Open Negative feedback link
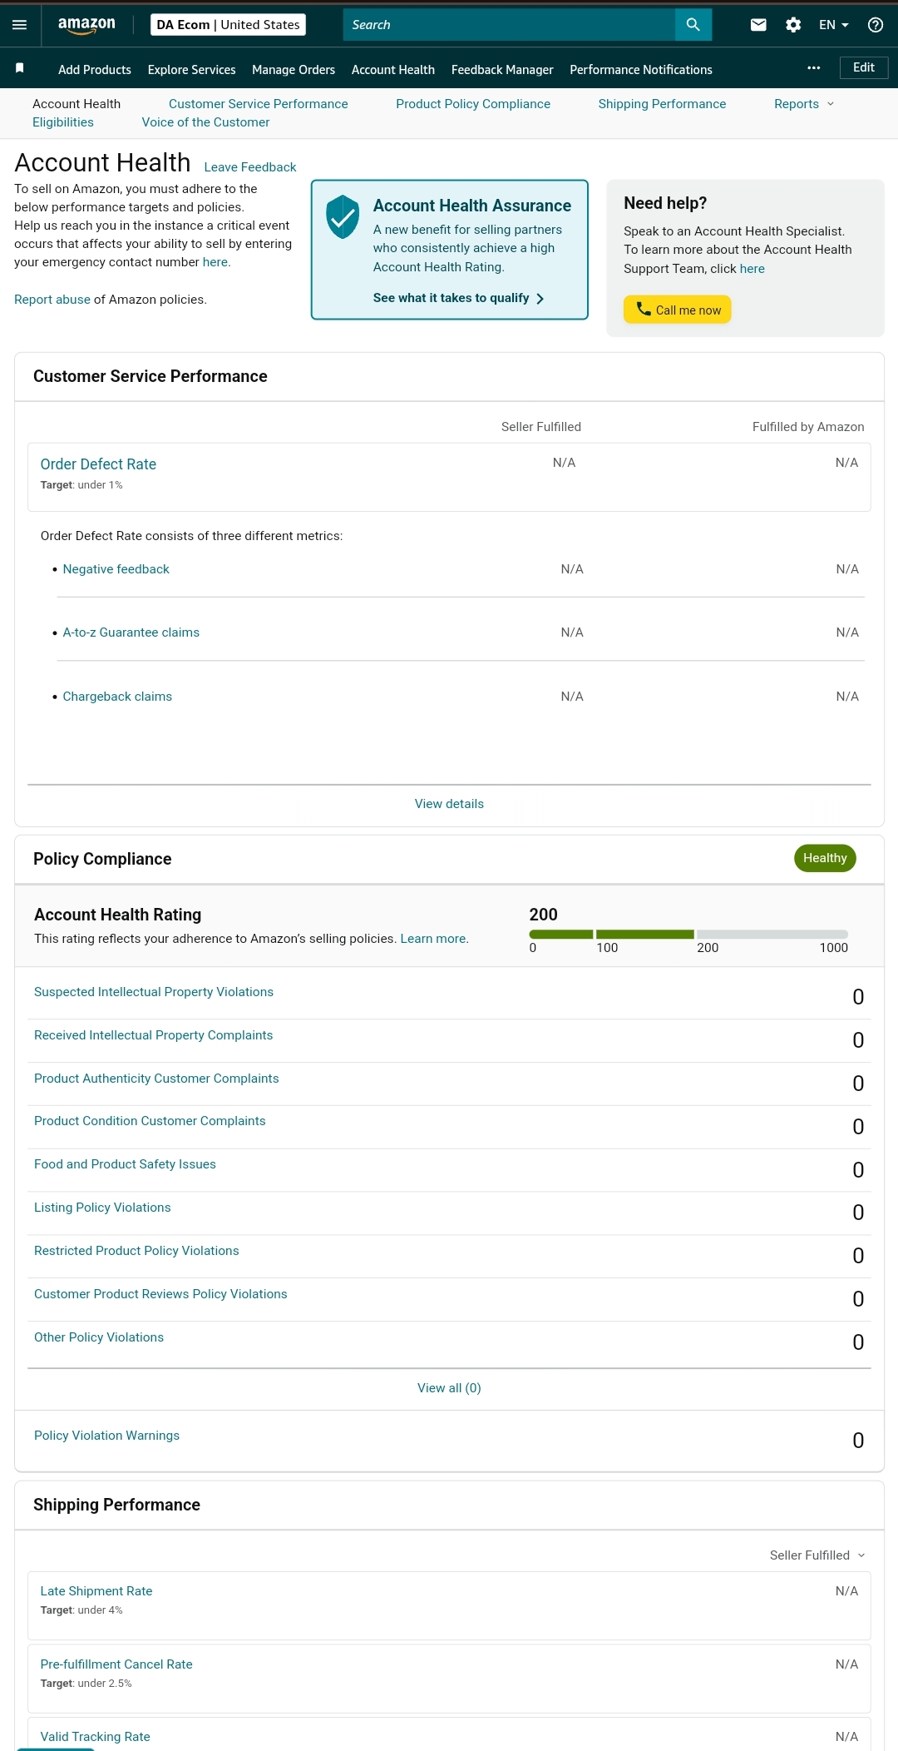The height and width of the screenshot is (1751, 898). click(x=116, y=569)
